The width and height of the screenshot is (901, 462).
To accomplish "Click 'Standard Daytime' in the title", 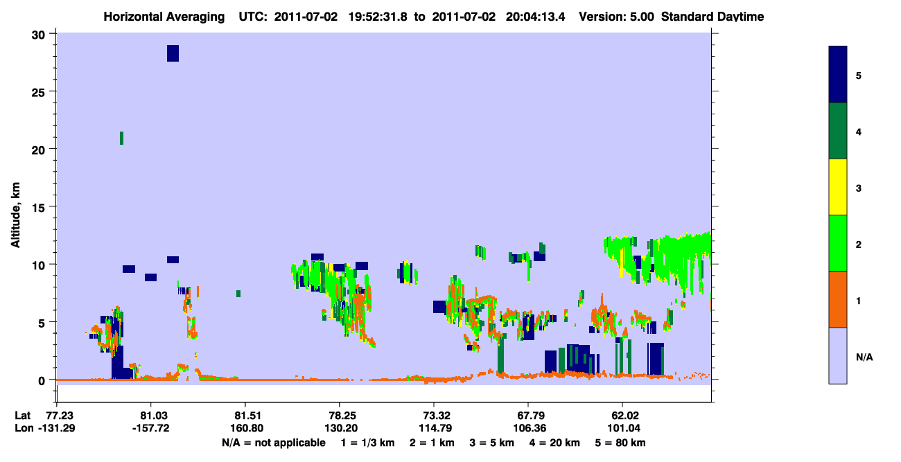I will pos(712,17).
